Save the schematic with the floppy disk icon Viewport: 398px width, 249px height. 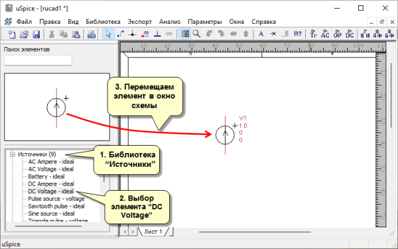coord(36,34)
